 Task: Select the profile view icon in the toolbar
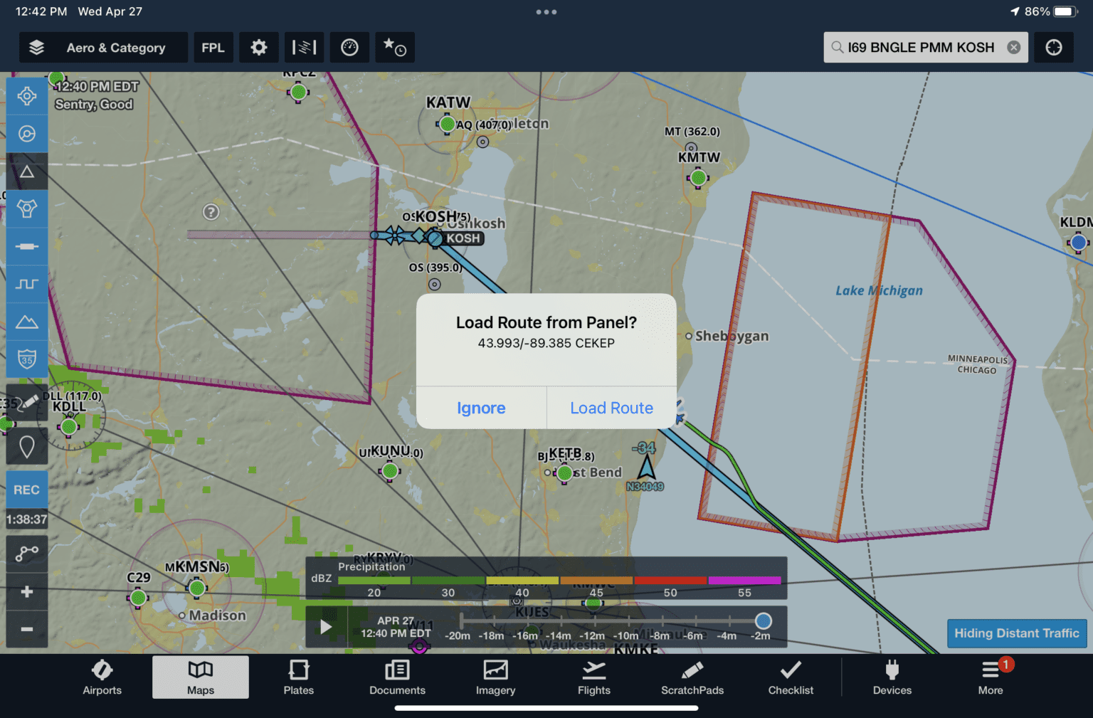[304, 47]
